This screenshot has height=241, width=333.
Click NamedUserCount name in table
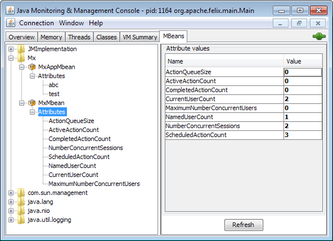click(189, 117)
